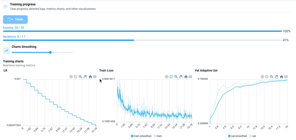
Task: Open the Train Loss chart menu
Action: 190,77
